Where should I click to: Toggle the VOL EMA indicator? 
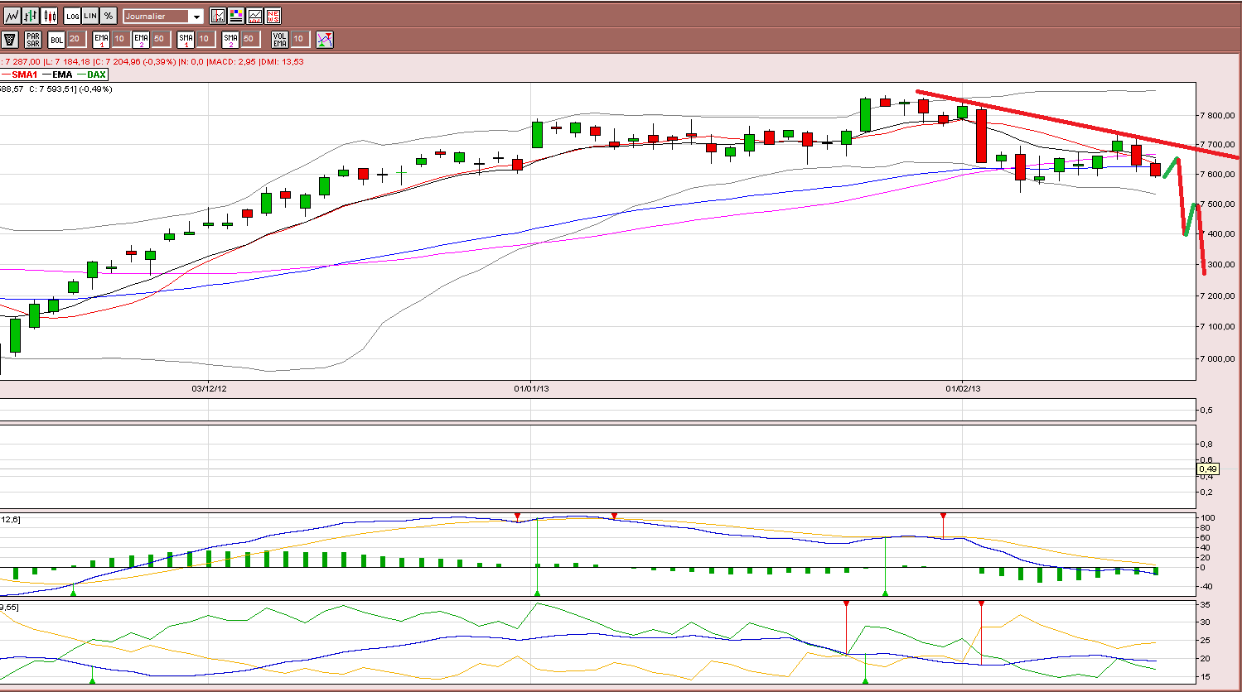click(280, 40)
